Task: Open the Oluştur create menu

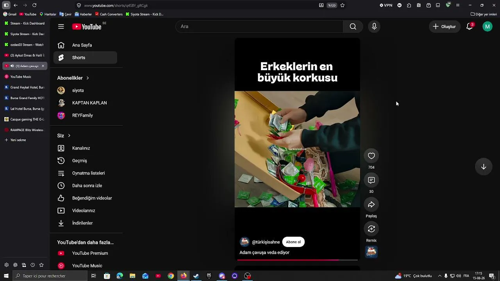Action: click(445, 27)
